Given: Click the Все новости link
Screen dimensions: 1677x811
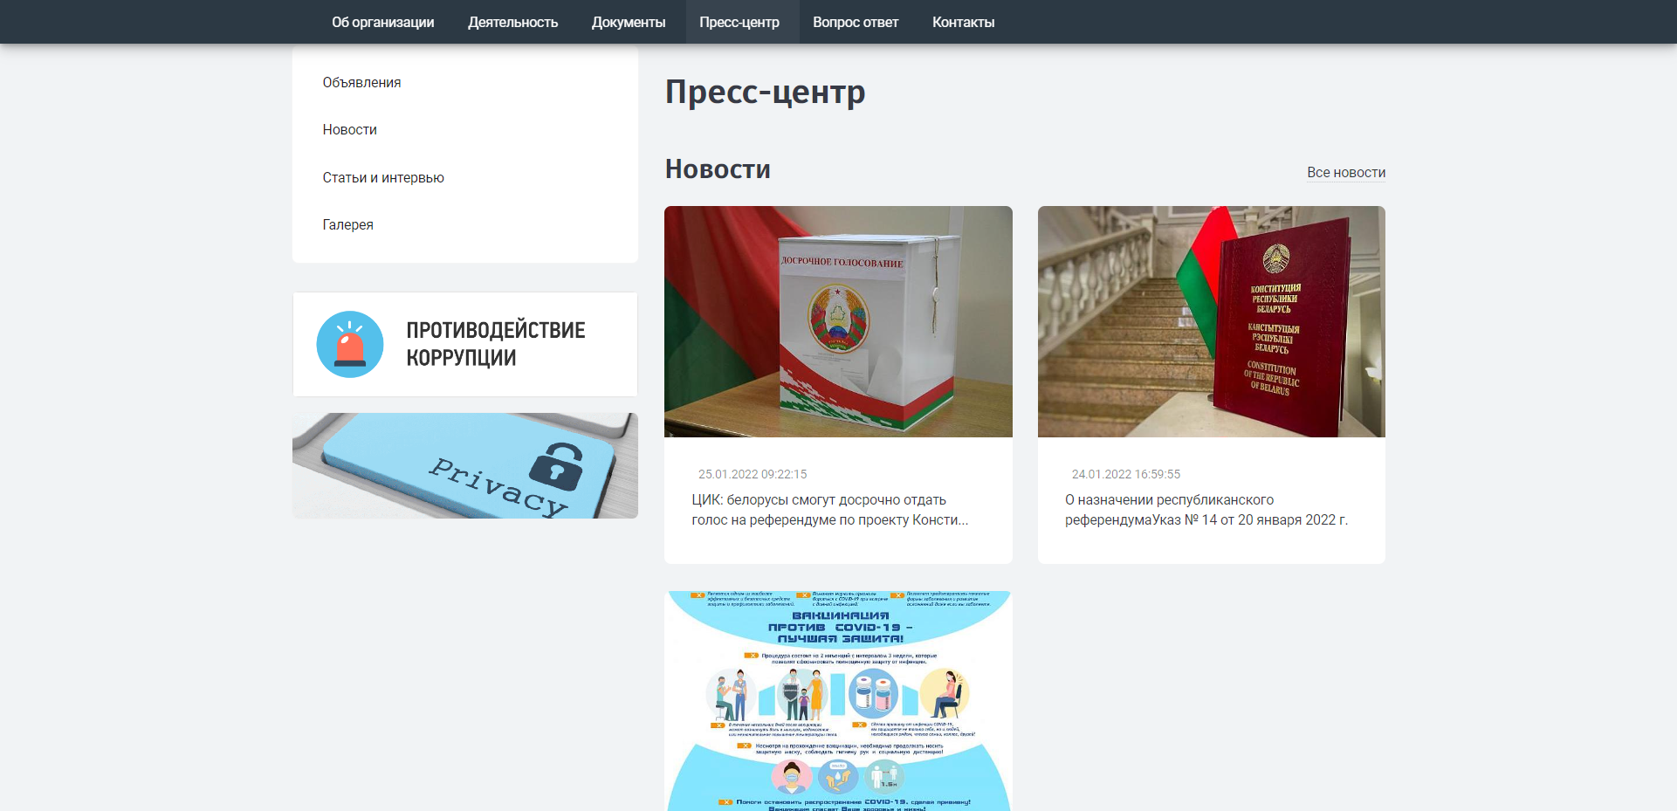Looking at the screenshot, I should 1346,172.
